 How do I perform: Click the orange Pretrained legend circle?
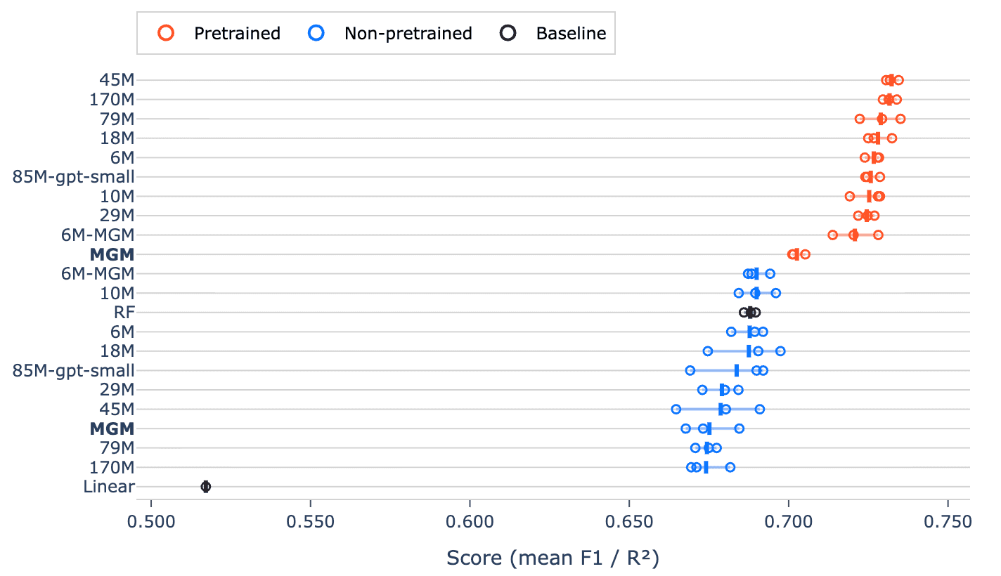pyautogui.click(x=167, y=33)
